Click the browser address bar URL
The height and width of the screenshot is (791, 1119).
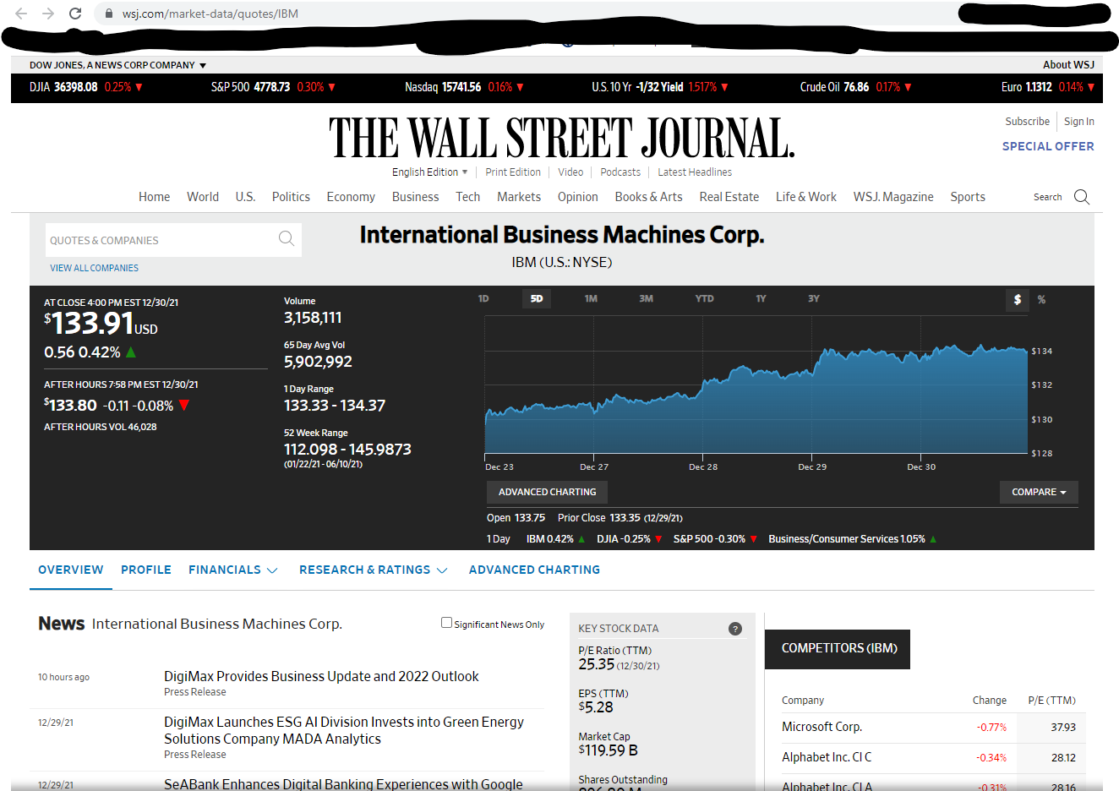coord(210,14)
